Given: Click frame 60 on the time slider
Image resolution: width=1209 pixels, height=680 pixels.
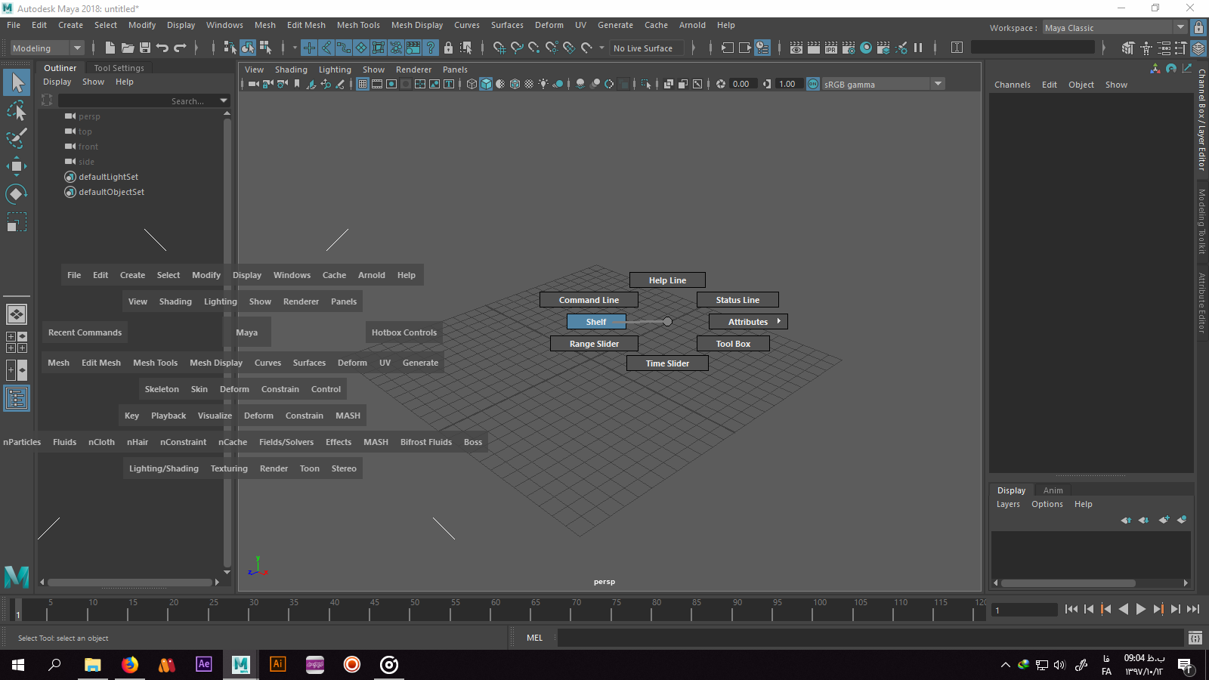Looking at the screenshot, I should point(495,610).
